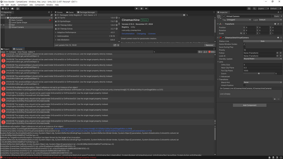Clear the Console messages
Viewport: 283px width, 159px height.
pyautogui.click(x=3, y=52)
